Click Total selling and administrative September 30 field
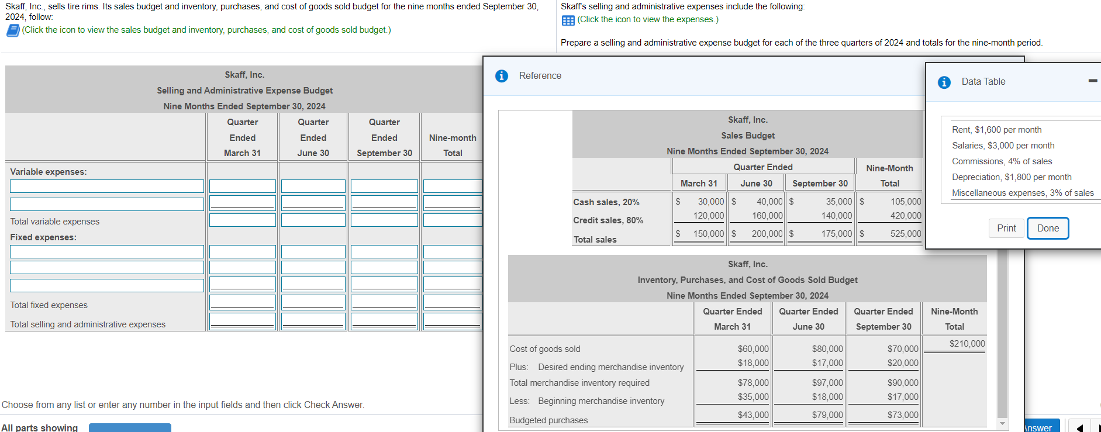Viewport: 1101px width, 432px height. click(x=384, y=322)
